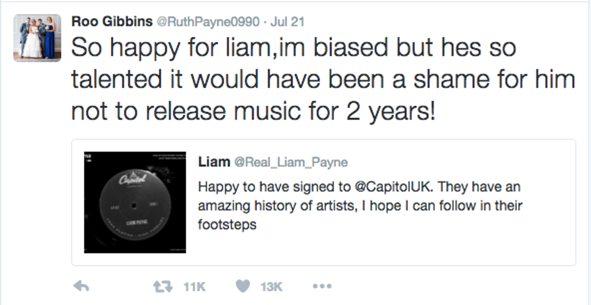
Task: Click the Jul 21 timestamp
Action: (288, 22)
